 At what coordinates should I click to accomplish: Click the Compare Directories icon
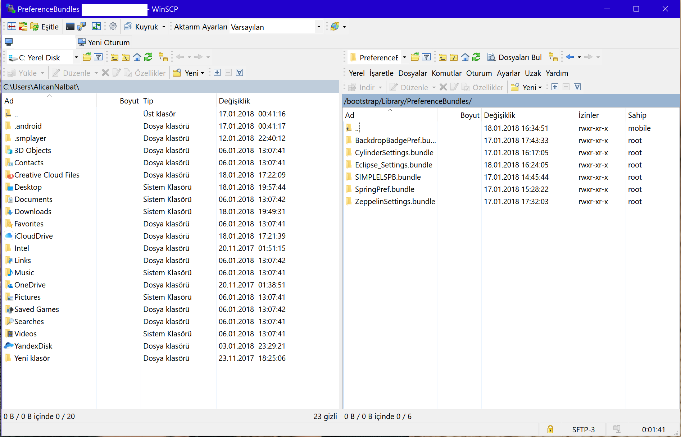pos(12,27)
